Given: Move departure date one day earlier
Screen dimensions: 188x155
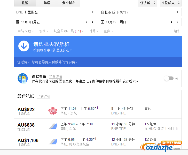Looking at the screenshot, I should point(87,22).
